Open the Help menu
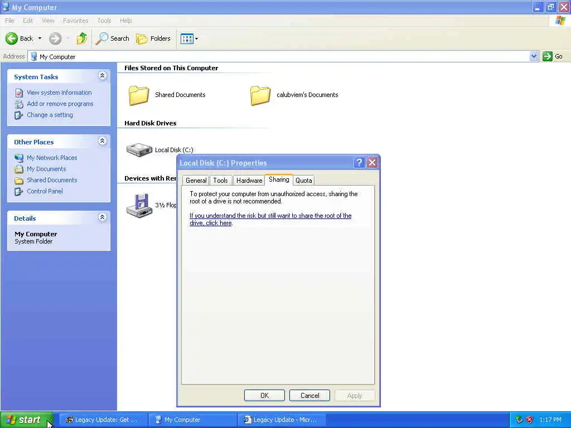Screen dimensions: 571x428 125,21
